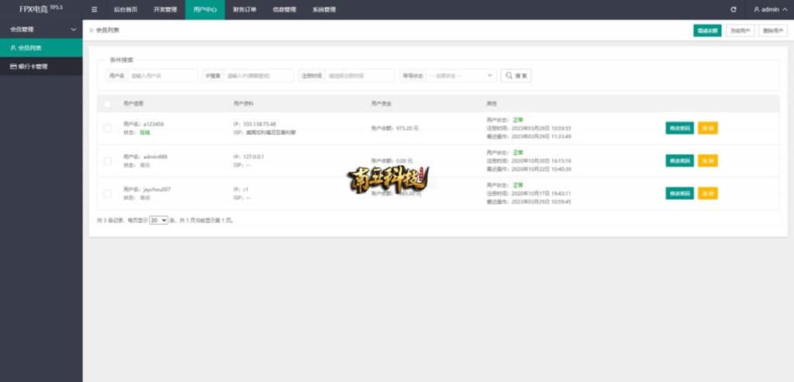Image resolution: width=794 pixels, height=382 pixels.
Task: Click the green button in page header
Action: click(x=707, y=30)
